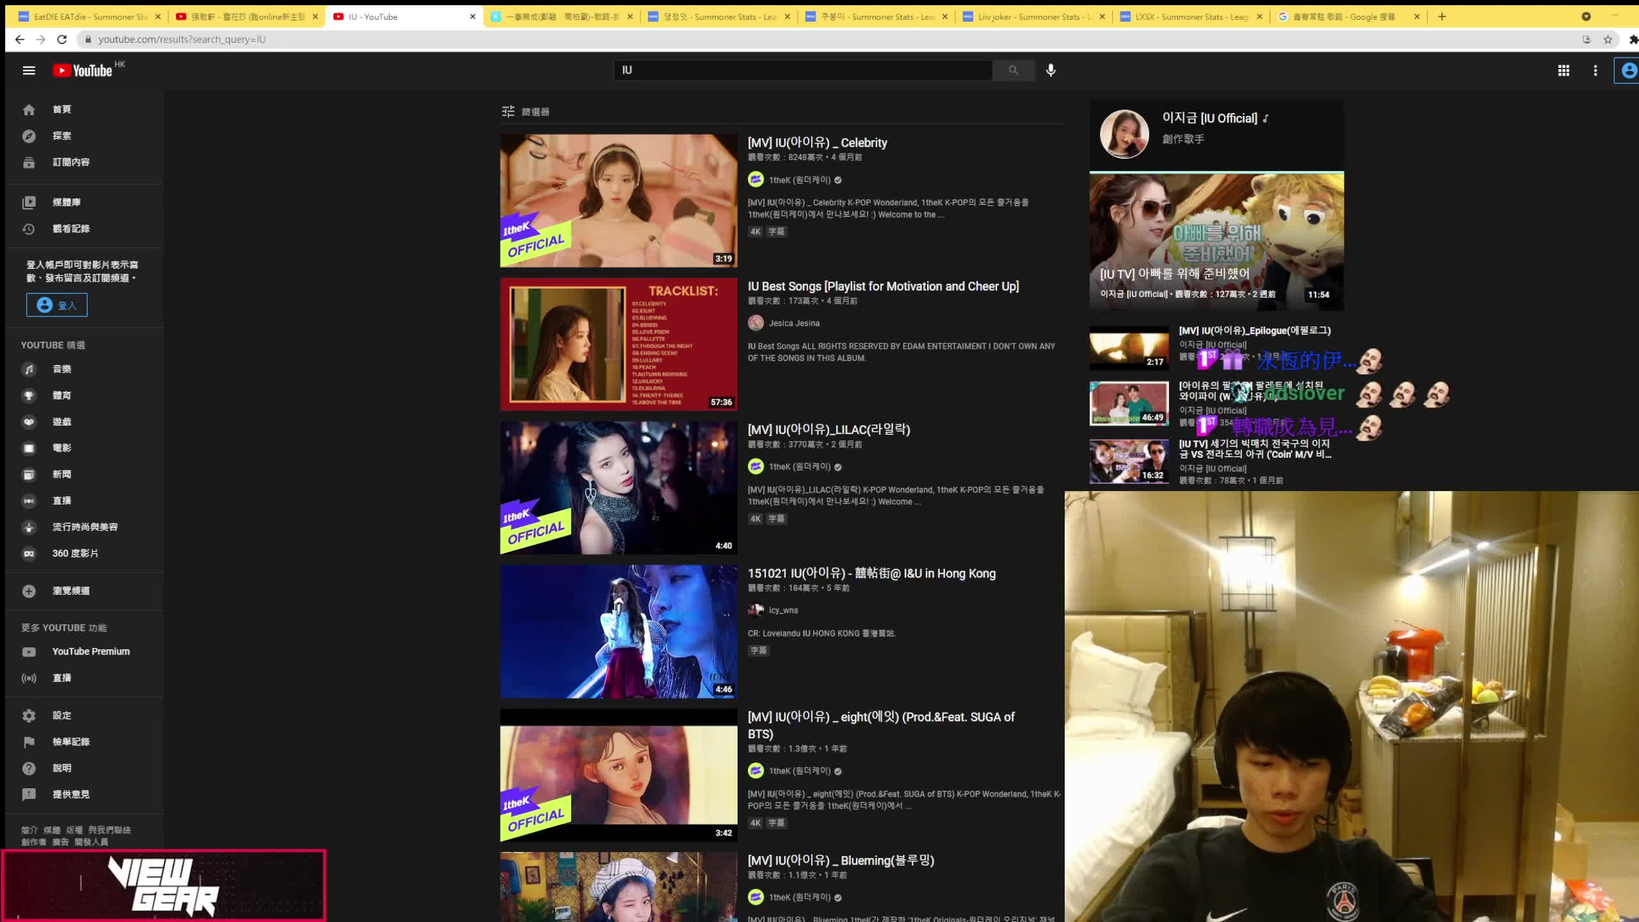Screen dimensions: 1639x922
Task: Click the YouTube search input field
Action: (803, 70)
